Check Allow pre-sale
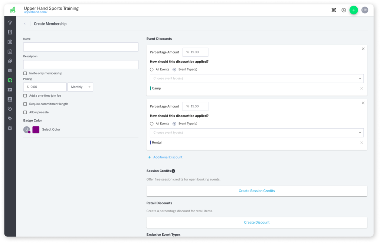380x243 pixels. point(25,112)
